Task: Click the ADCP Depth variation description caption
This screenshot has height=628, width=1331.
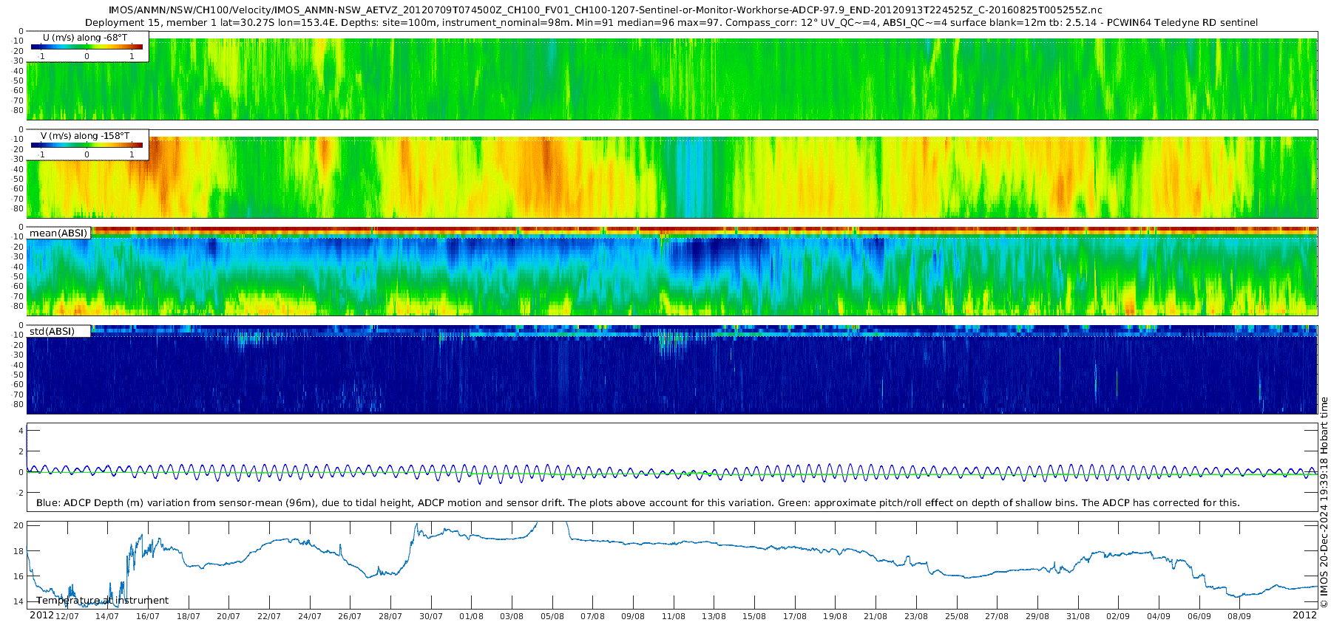Action: [637, 503]
